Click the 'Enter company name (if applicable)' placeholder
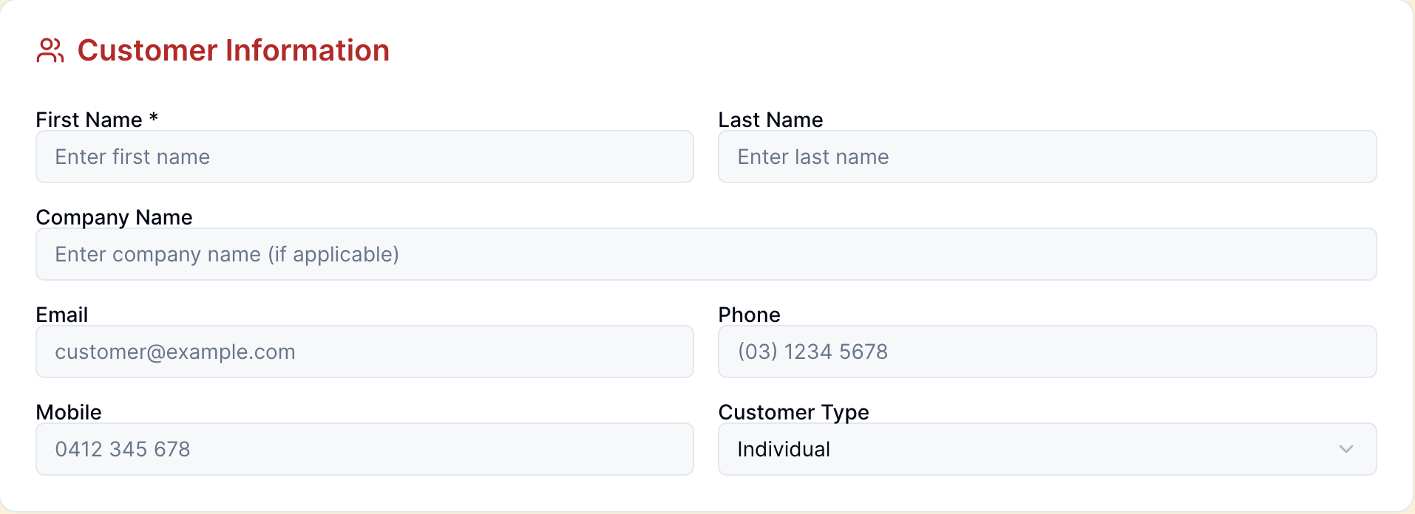 click(x=227, y=254)
